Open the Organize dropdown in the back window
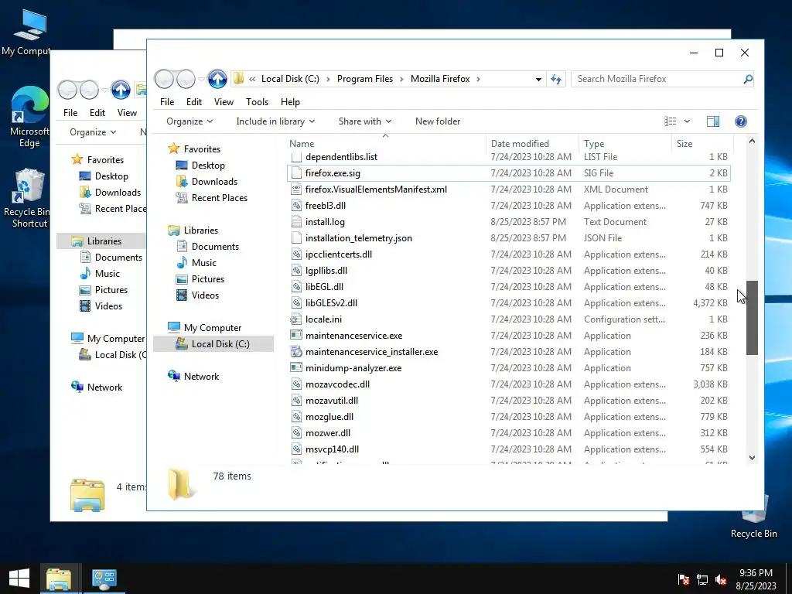 93,131
